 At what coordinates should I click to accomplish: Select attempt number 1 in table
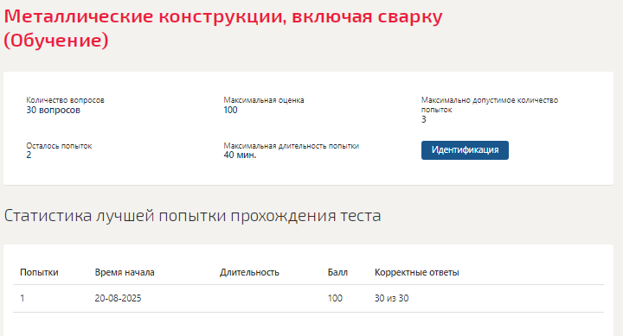click(22, 298)
